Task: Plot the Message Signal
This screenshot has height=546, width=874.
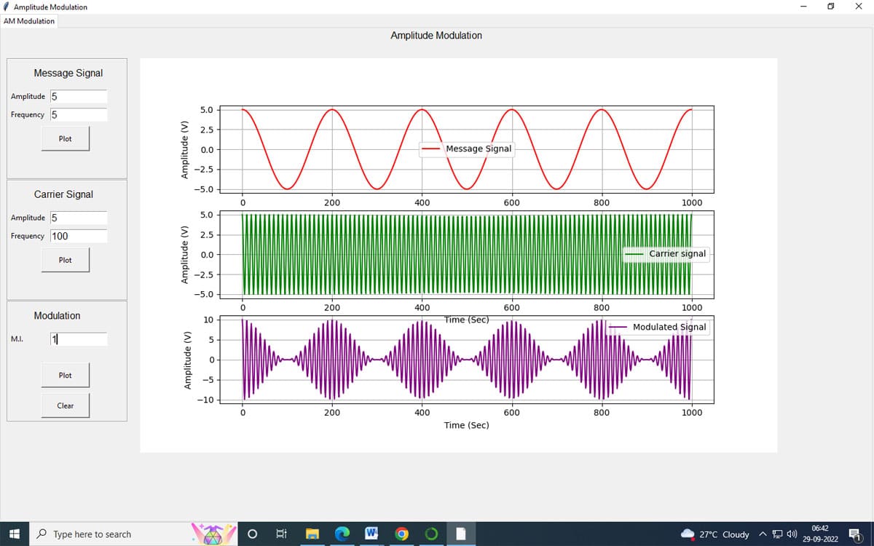Action: point(66,138)
